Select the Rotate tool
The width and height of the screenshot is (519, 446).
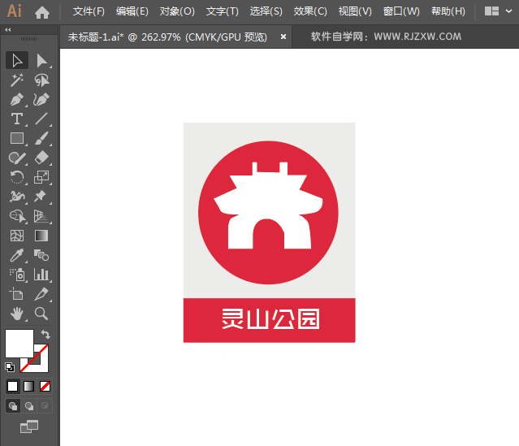(17, 177)
